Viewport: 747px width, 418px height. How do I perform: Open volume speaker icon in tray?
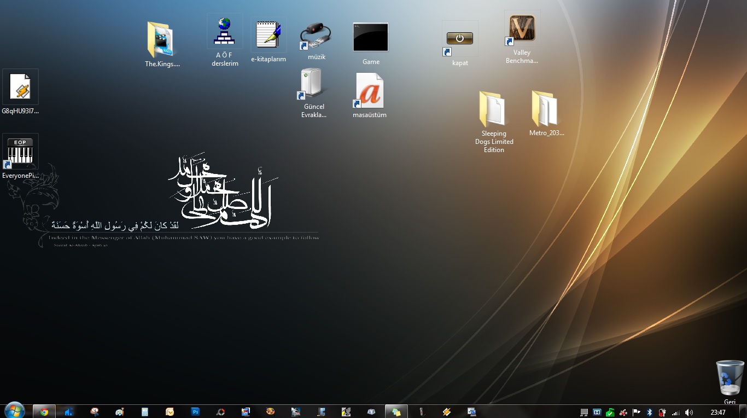point(689,412)
